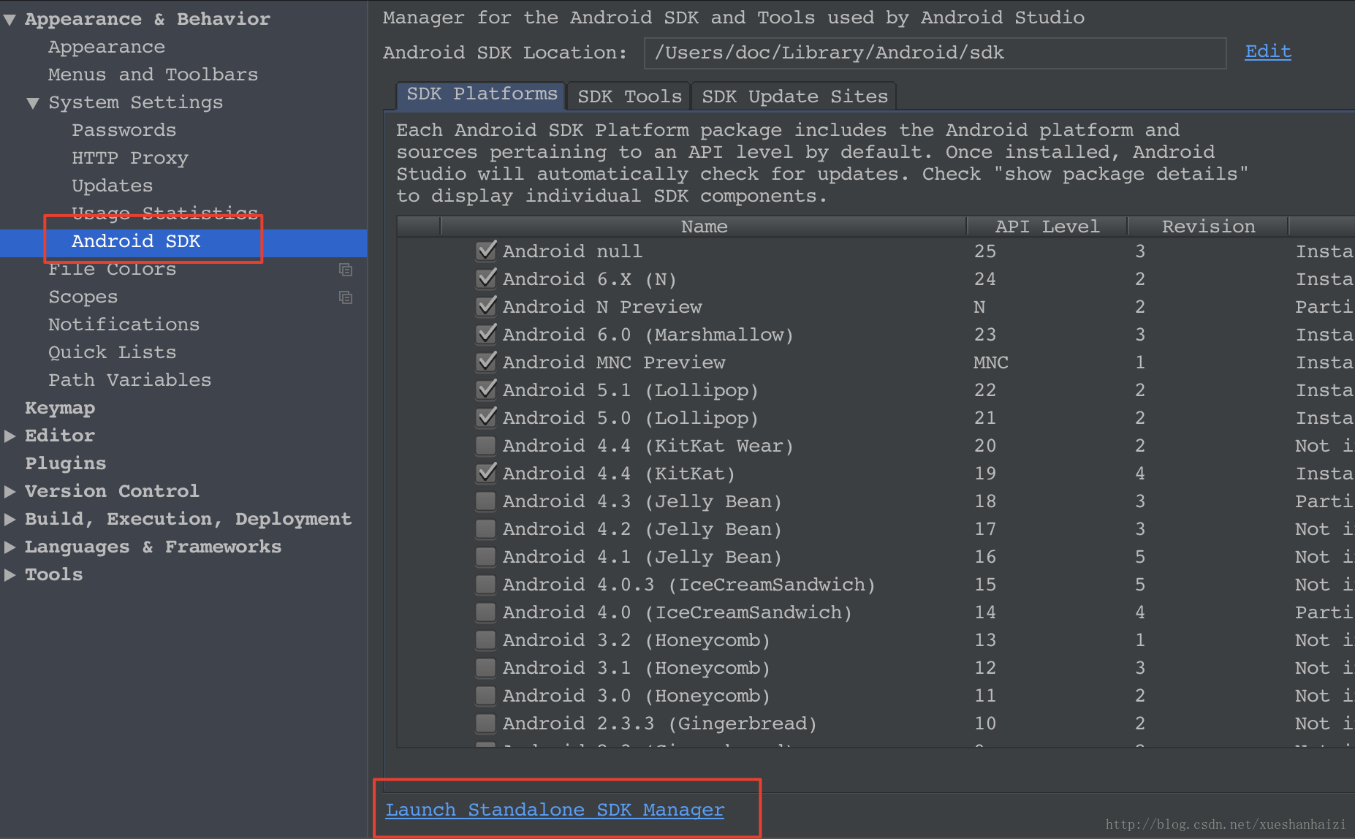The height and width of the screenshot is (839, 1355).
Task: Expand Build, Execution, Deployment section
Action: tap(10, 519)
